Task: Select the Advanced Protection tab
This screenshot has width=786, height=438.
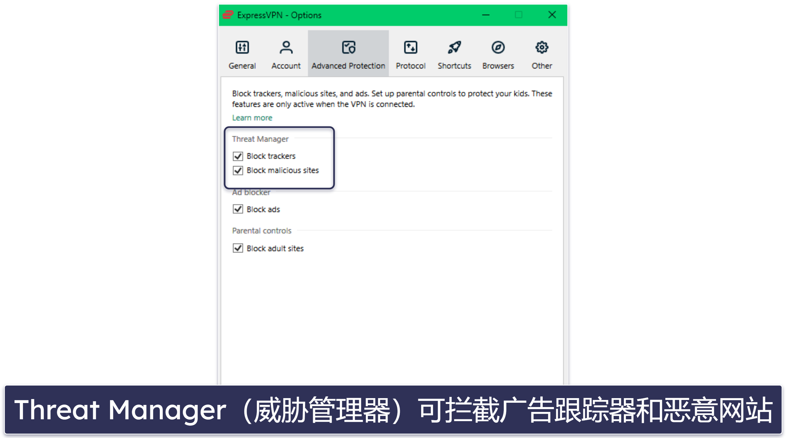Action: click(348, 53)
